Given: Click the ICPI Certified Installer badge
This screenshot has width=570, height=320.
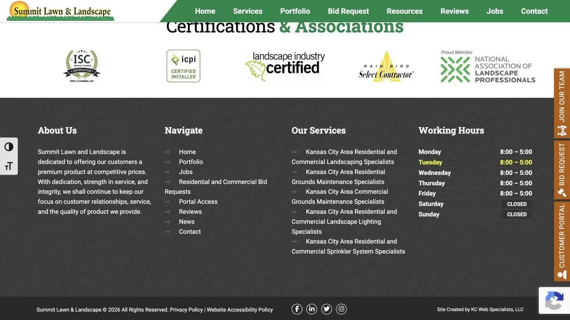Looking at the screenshot, I should pos(183,66).
